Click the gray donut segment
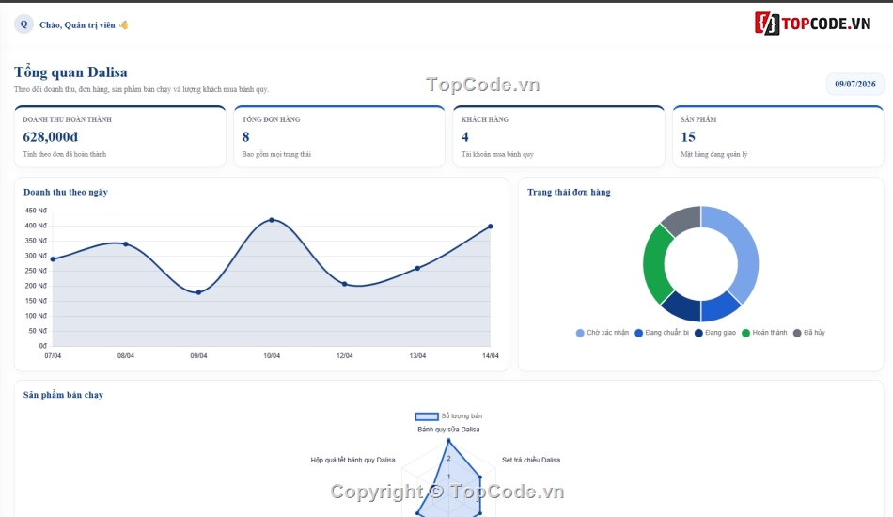The image size is (893, 517). pyautogui.click(x=684, y=219)
